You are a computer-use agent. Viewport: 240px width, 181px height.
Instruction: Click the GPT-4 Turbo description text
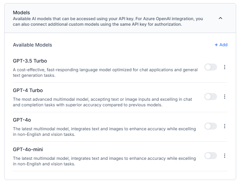point(102,102)
